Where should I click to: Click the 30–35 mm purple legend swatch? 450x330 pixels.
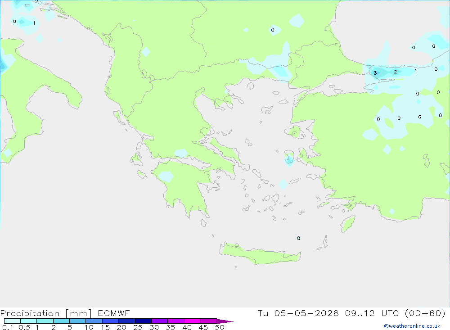coord(160,321)
